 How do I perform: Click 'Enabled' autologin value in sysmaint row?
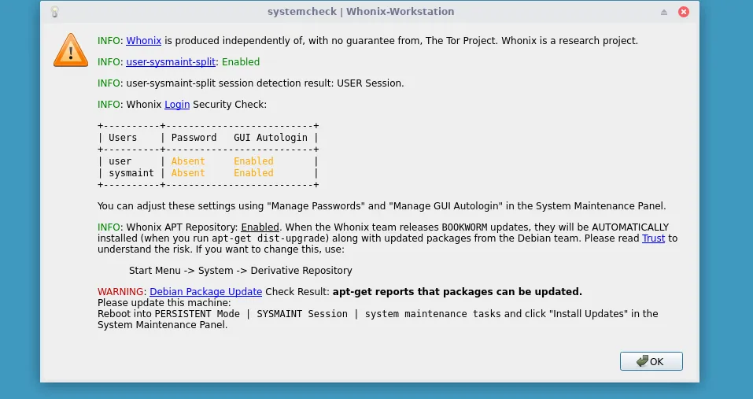253,173
